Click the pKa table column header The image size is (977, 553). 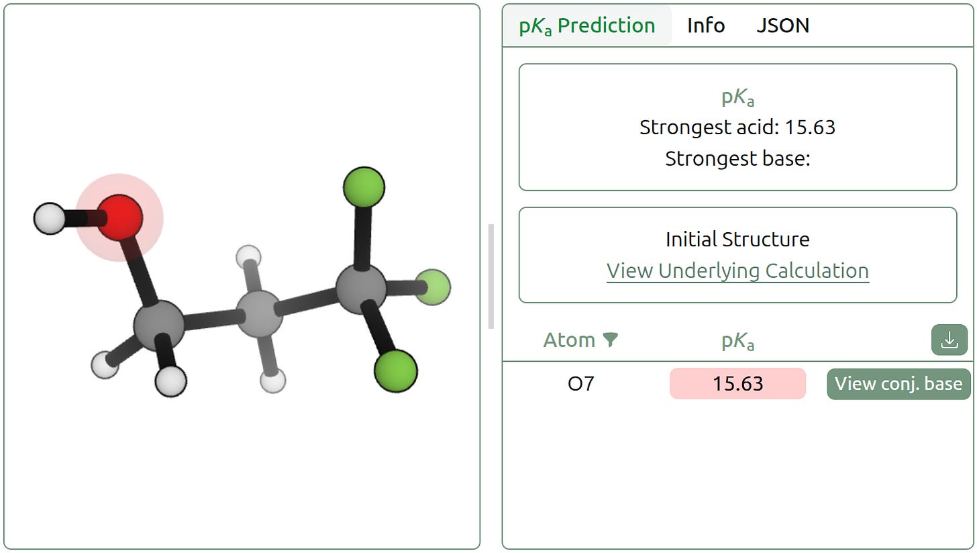pos(737,340)
